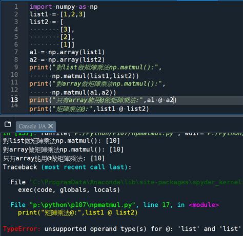Screen dimensions: 243x236
Task: Click the console output '只有array能用@做矩陣乘法: [10]'
Action: (x=54, y=159)
